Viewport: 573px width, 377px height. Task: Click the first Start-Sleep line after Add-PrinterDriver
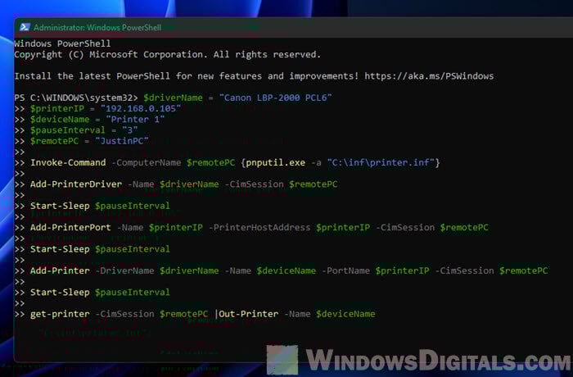click(100, 206)
